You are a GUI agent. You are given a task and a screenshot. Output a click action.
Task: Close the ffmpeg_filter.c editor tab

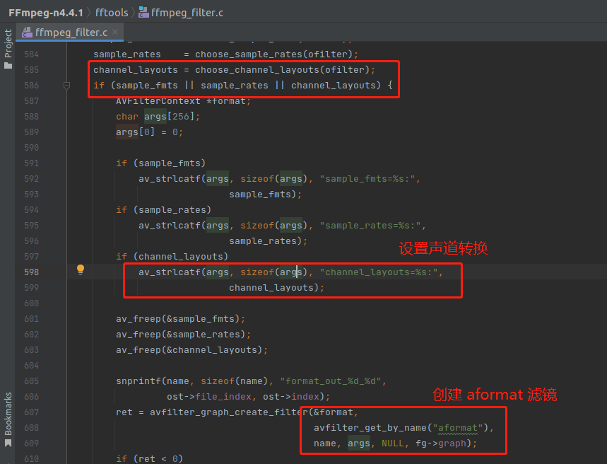click(x=115, y=33)
